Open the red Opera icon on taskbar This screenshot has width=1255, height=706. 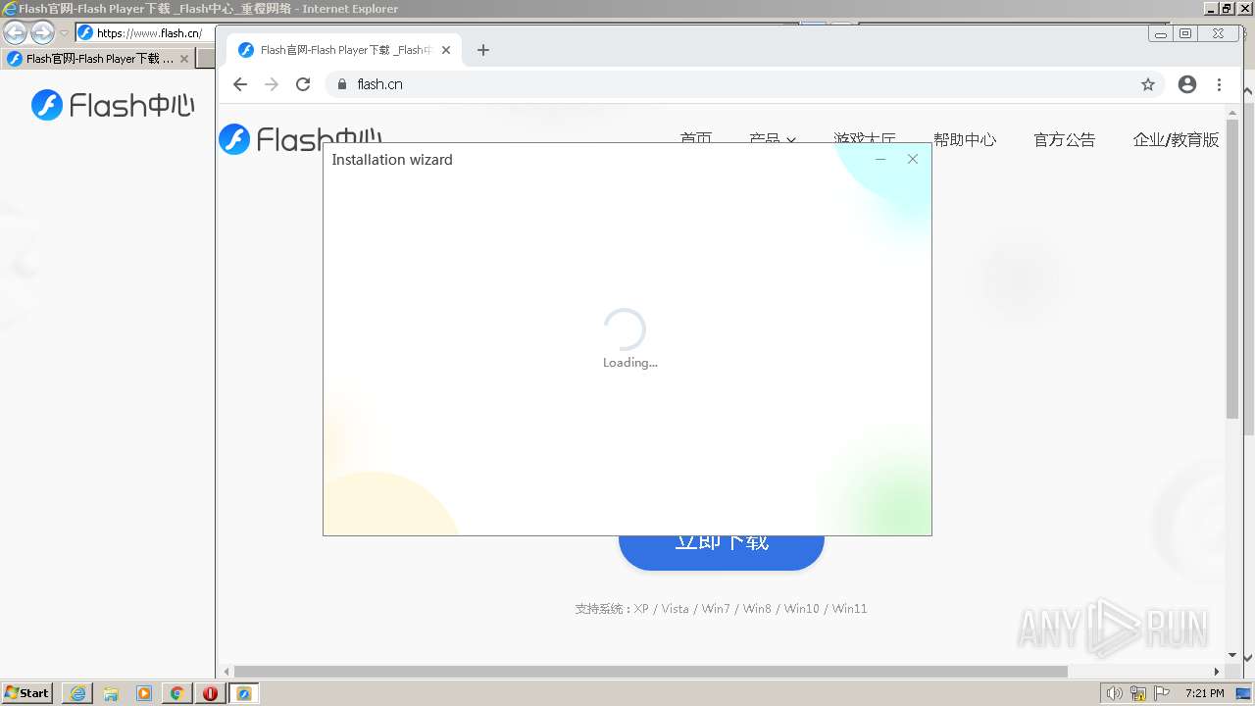coord(210,693)
